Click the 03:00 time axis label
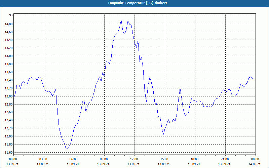269x168 pixels. coord(43,159)
